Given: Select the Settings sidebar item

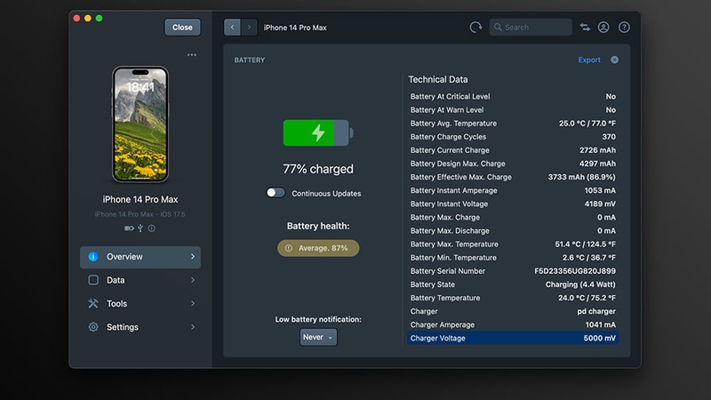Looking at the screenshot, I should point(140,327).
